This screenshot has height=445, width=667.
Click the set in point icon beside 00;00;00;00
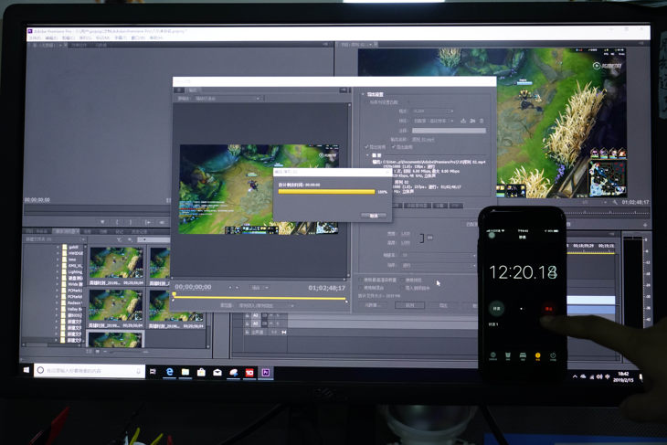pyautogui.click(x=230, y=288)
